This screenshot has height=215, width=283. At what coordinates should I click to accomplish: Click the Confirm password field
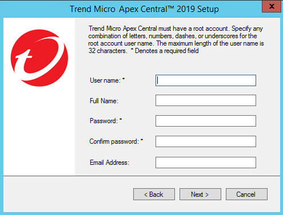point(206,141)
